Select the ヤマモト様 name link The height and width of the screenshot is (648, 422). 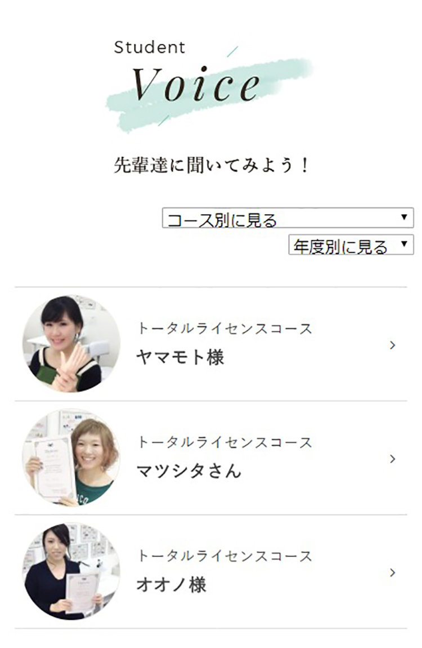pyautogui.click(x=180, y=357)
